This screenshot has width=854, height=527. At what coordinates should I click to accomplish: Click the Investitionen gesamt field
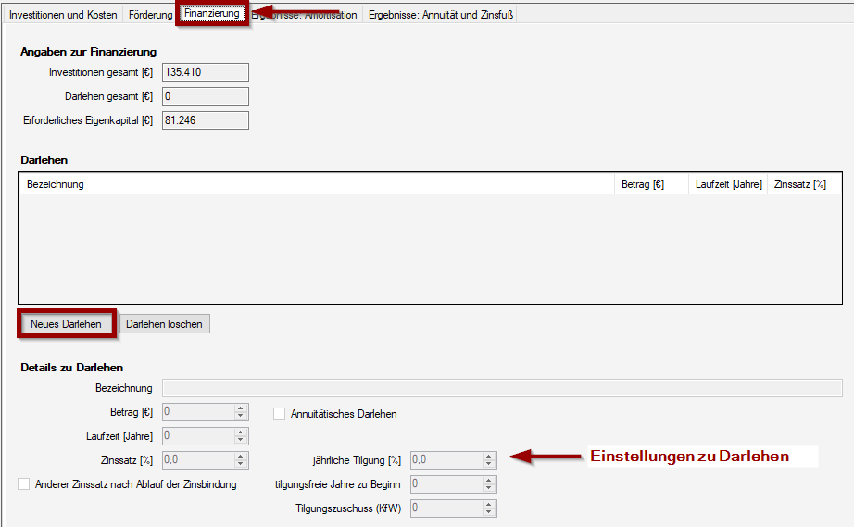tap(205, 72)
